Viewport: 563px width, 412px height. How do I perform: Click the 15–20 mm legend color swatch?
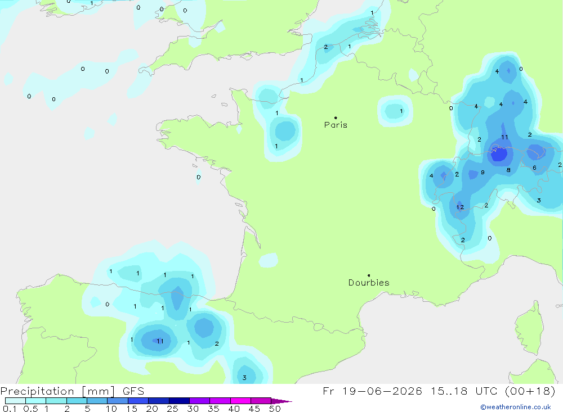click(x=138, y=401)
